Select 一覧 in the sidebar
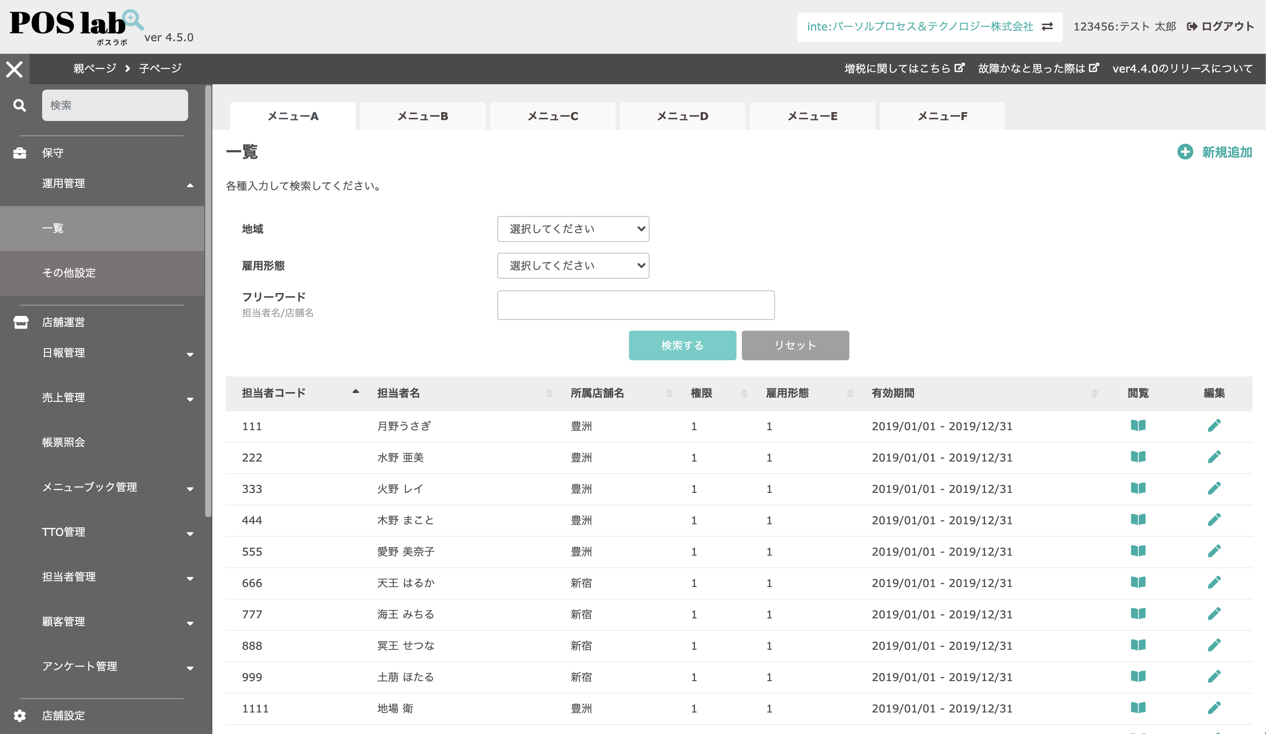 (x=102, y=229)
